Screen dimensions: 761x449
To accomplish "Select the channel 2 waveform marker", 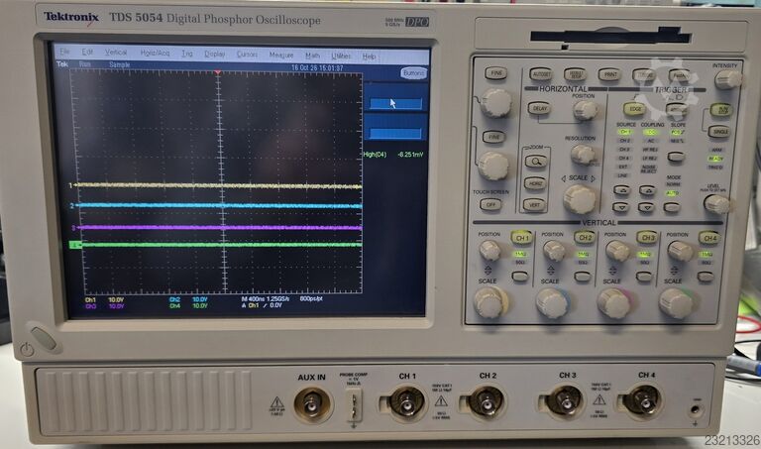I will (71, 206).
